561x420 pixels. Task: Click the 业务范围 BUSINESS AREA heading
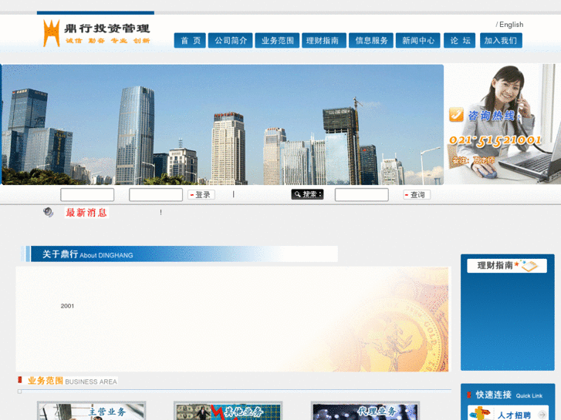[x=73, y=381]
